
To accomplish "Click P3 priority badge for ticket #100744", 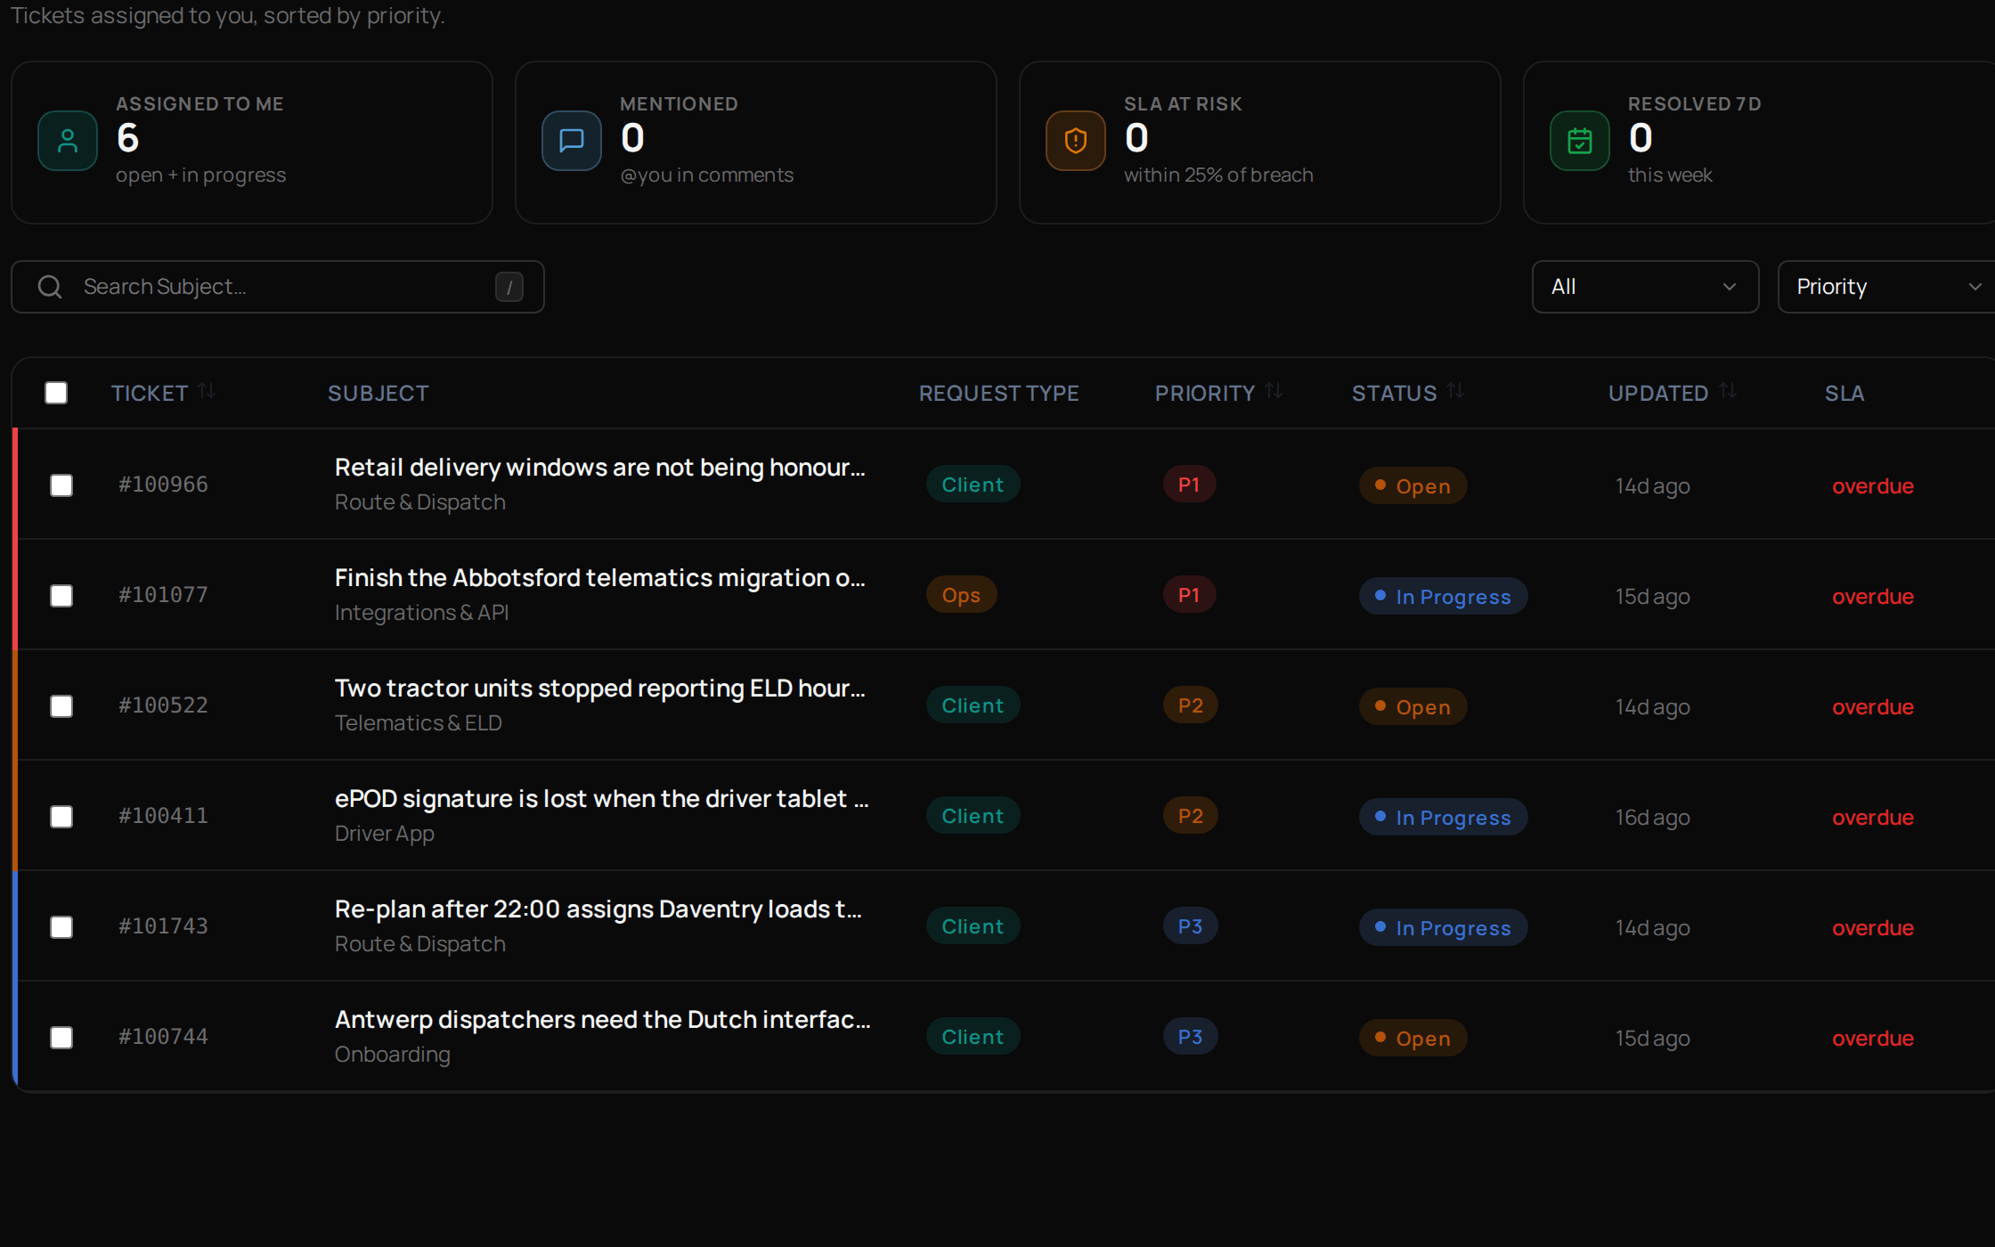I will coord(1190,1037).
